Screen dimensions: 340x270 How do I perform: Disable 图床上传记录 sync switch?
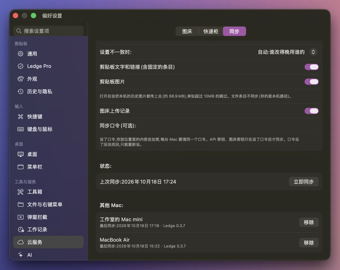(x=312, y=111)
